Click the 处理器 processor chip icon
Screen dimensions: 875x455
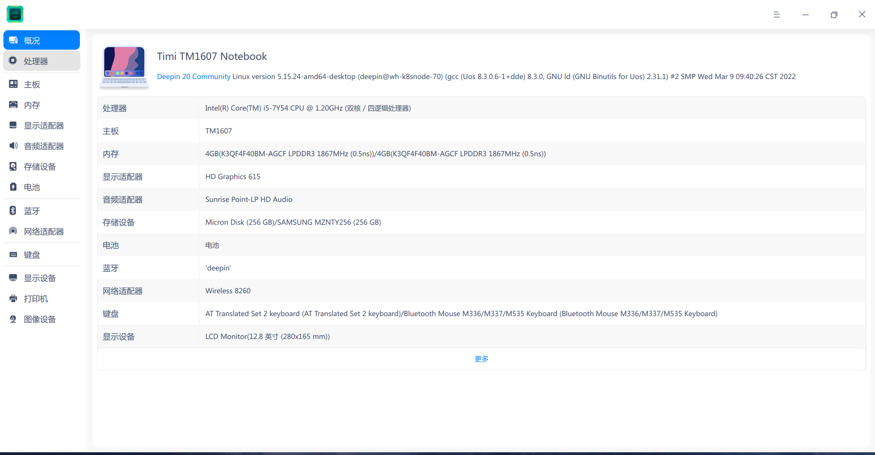pos(13,61)
